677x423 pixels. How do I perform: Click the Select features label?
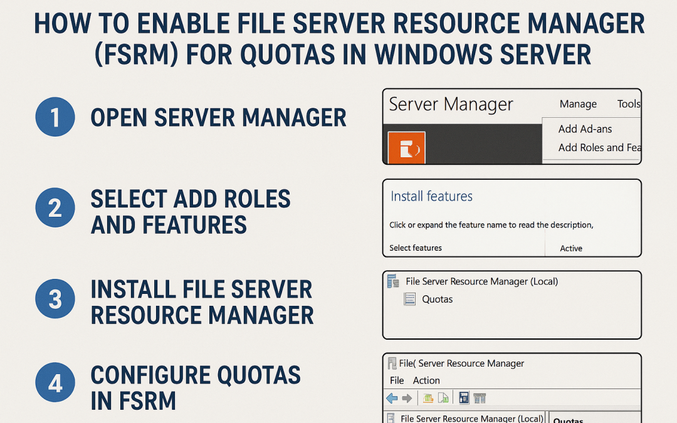point(417,248)
